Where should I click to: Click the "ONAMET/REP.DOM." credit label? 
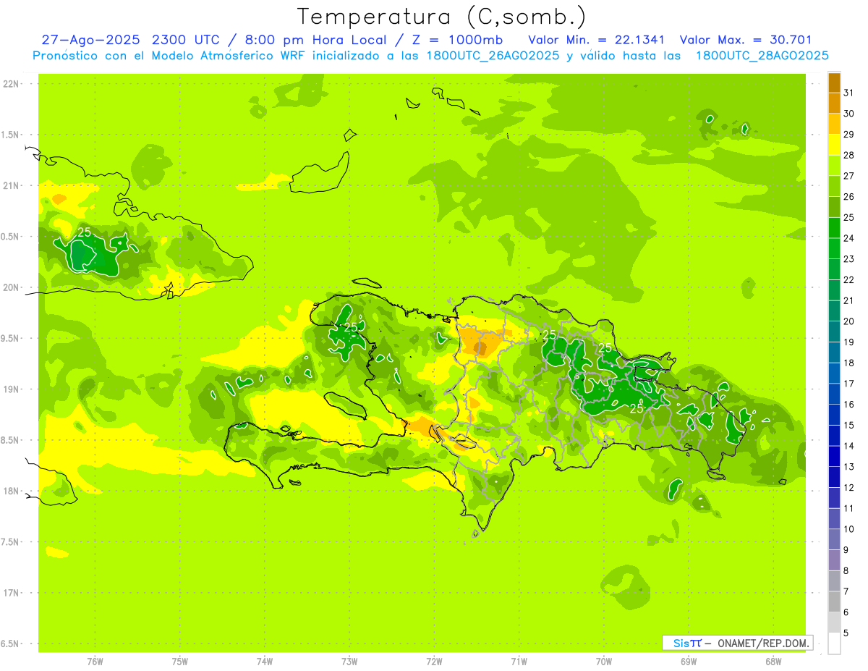763,643
